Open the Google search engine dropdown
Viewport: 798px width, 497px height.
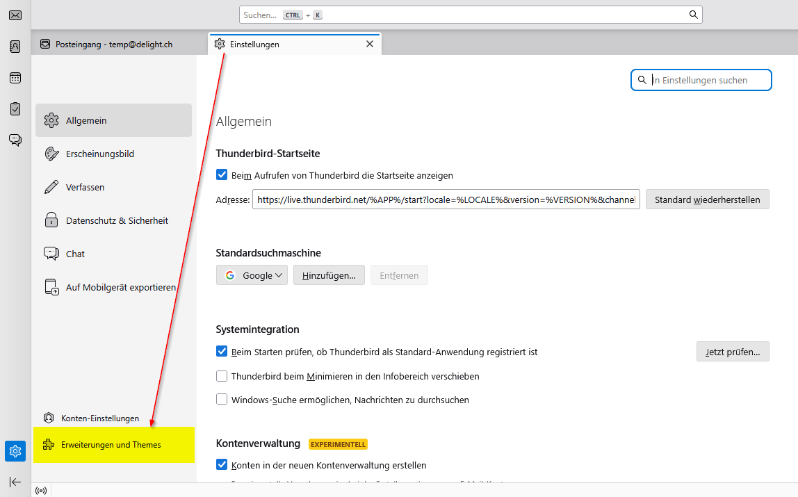(x=252, y=275)
